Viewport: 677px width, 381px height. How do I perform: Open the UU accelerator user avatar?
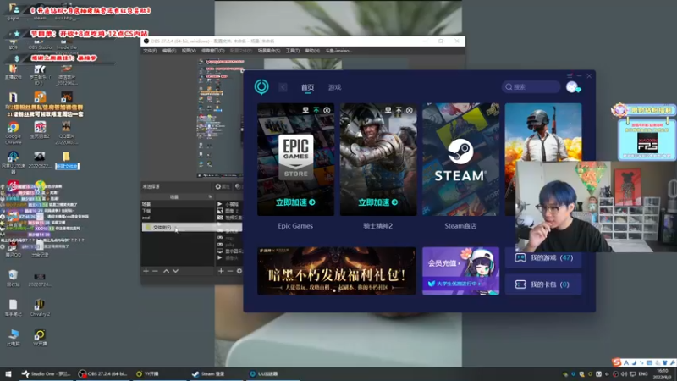pyautogui.click(x=572, y=87)
